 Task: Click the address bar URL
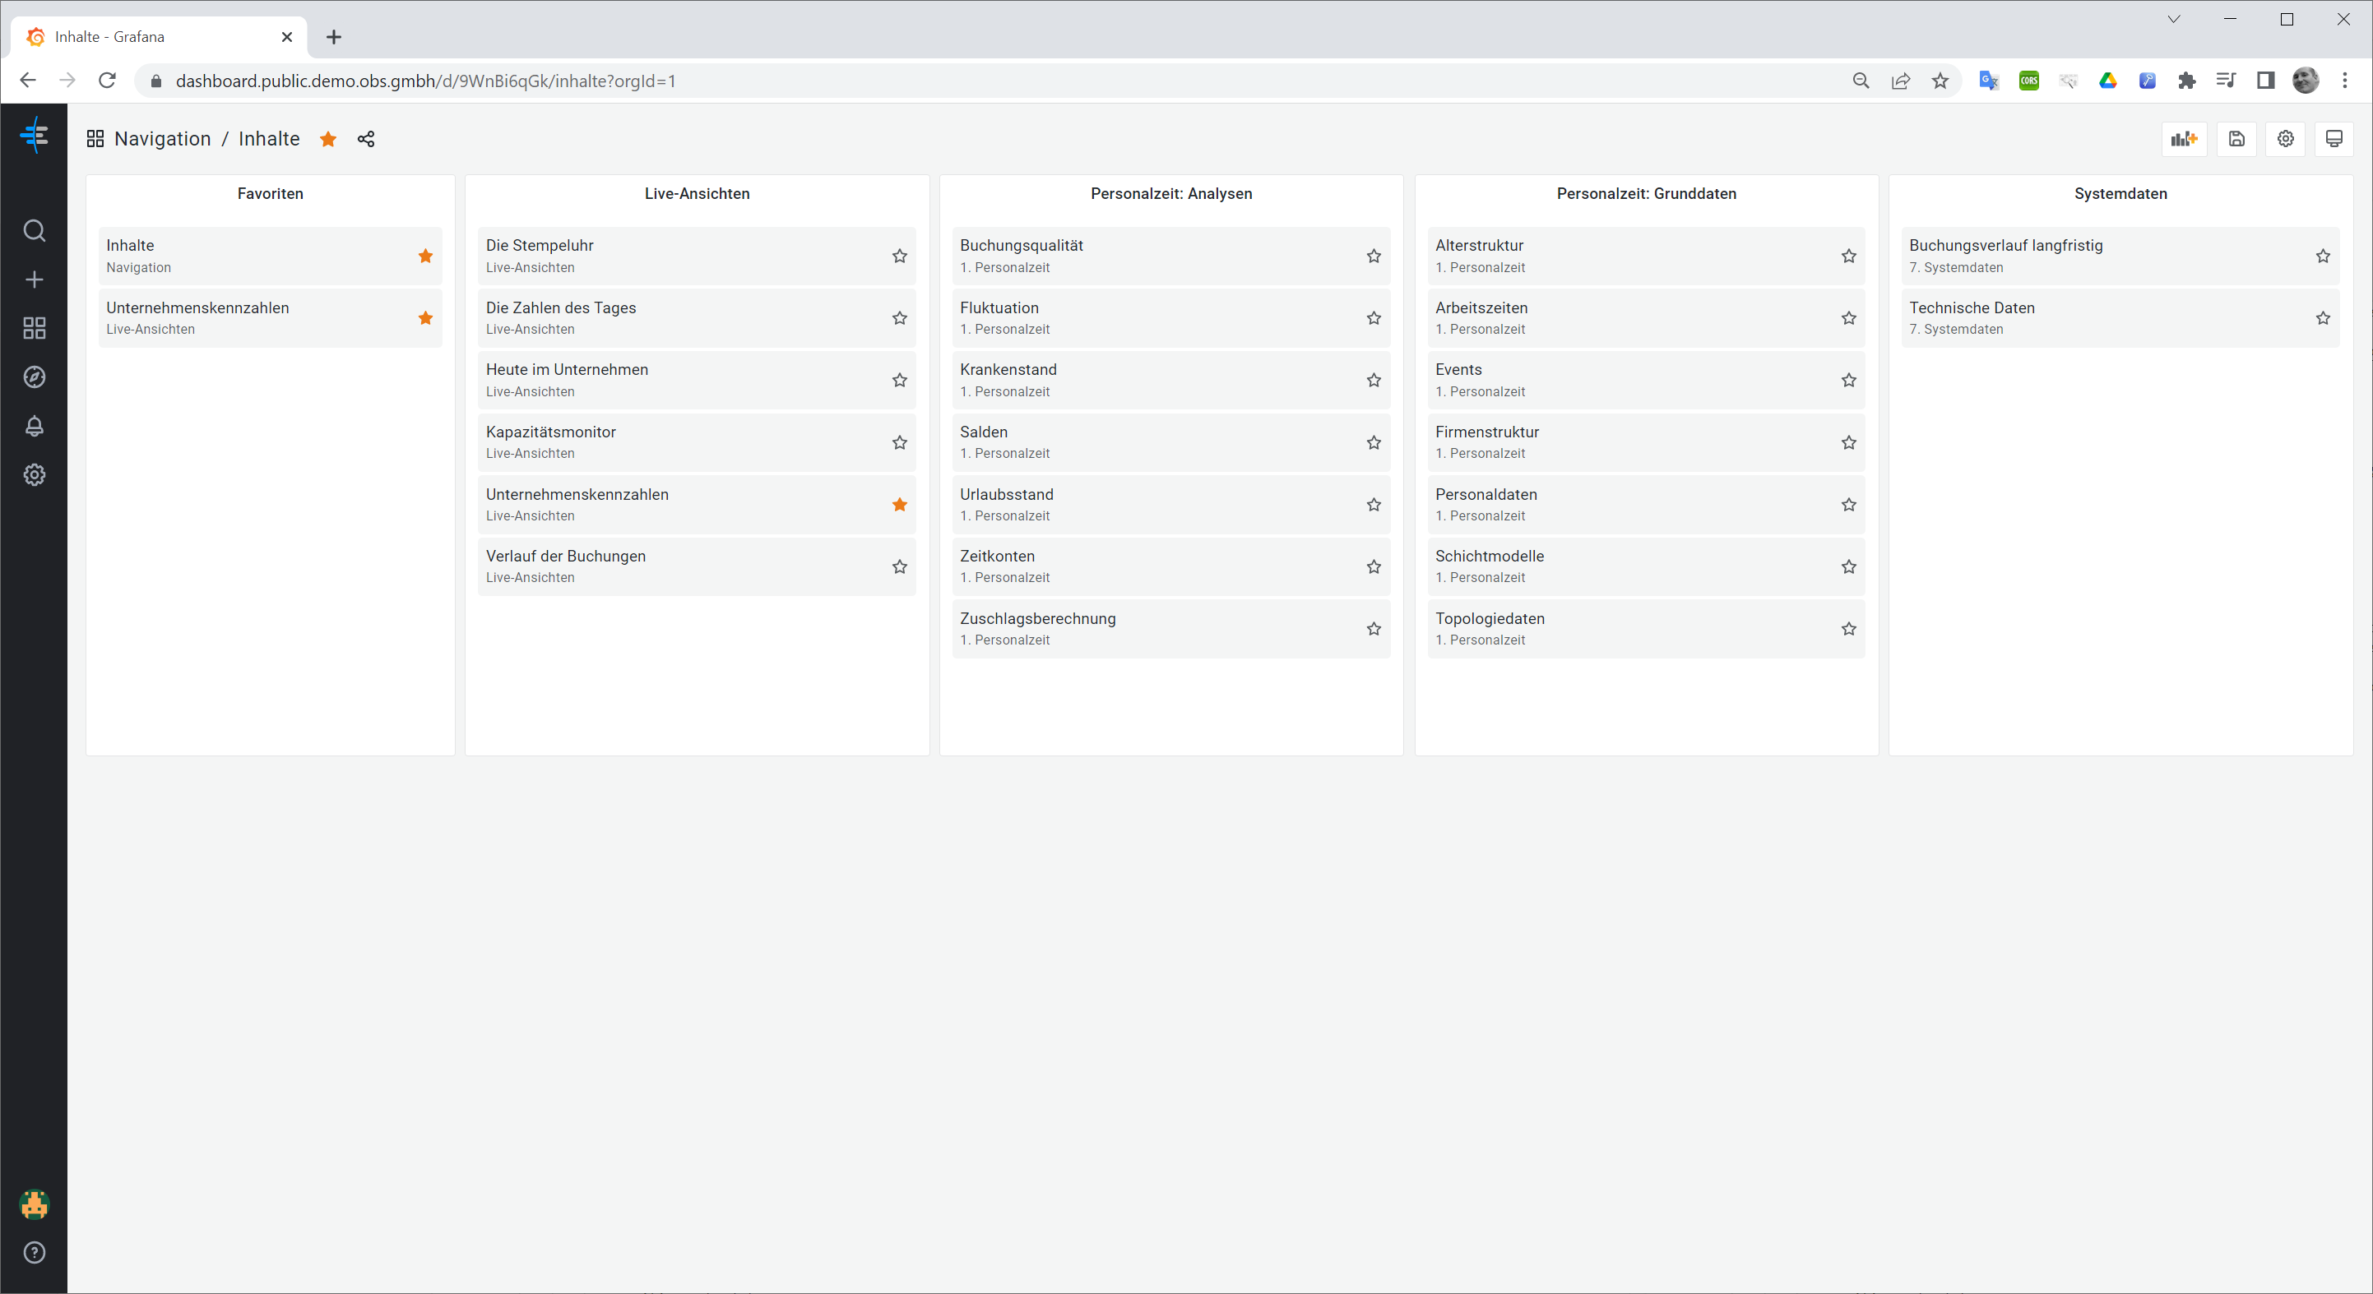[425, 81]
